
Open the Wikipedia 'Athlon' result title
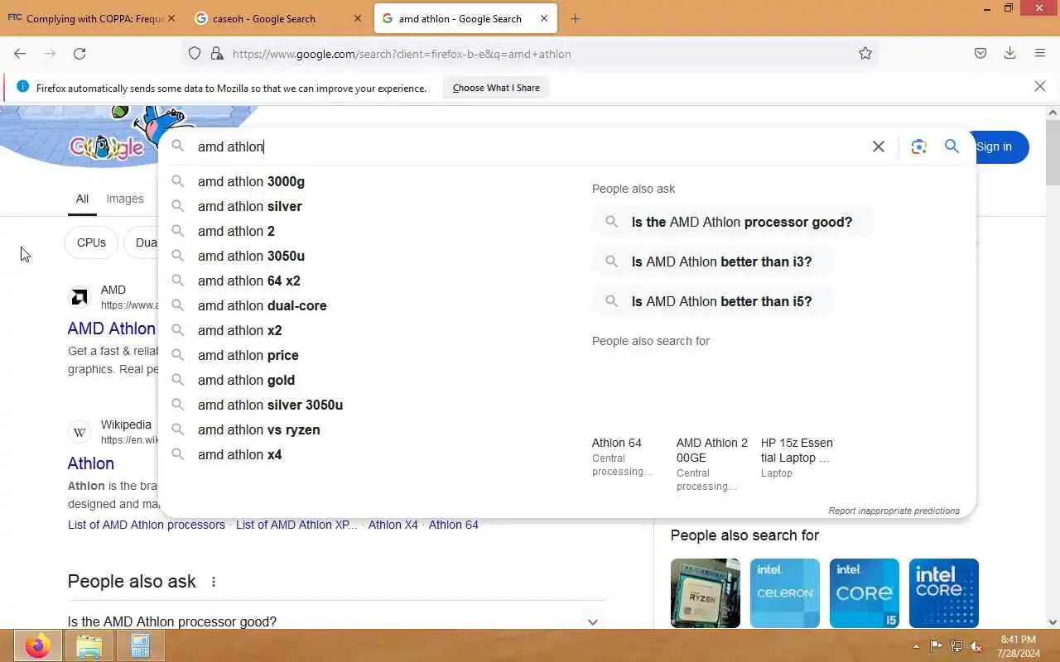pyautogui.click(x=91, y=463)
